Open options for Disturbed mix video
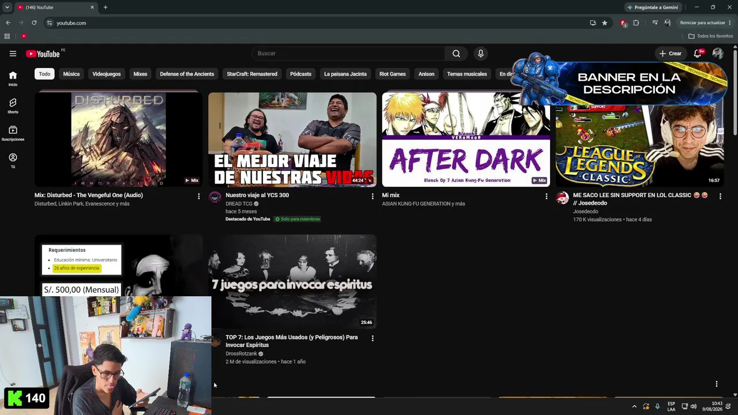Screen dimensions: 738x415 pyautogui.click(x=199, y=197)
